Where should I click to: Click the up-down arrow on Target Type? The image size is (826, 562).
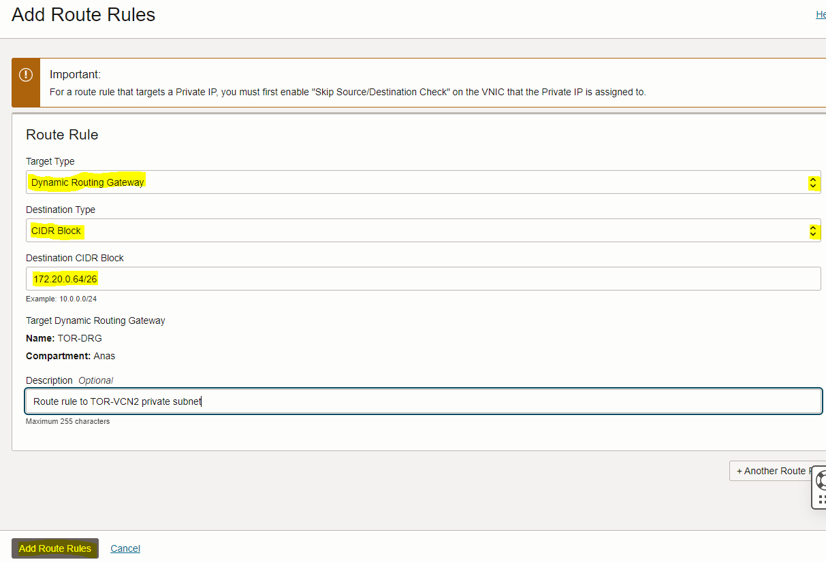point(812,182)
